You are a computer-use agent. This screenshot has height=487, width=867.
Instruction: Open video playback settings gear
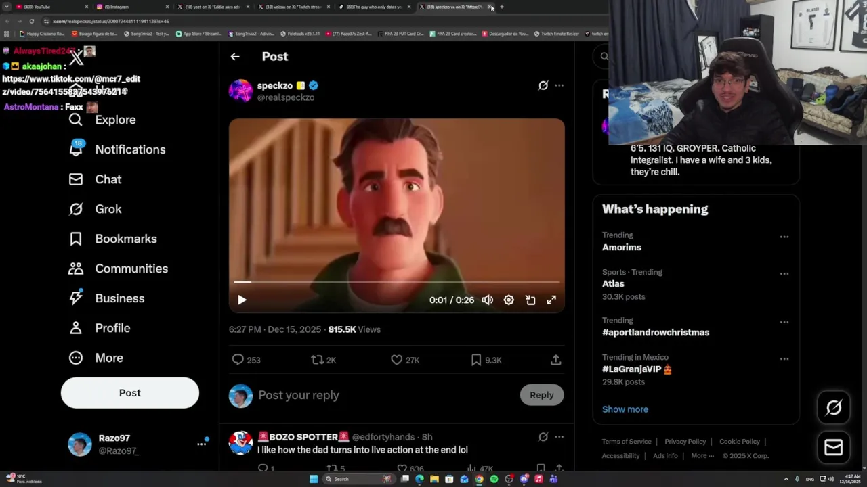[509, 300]
